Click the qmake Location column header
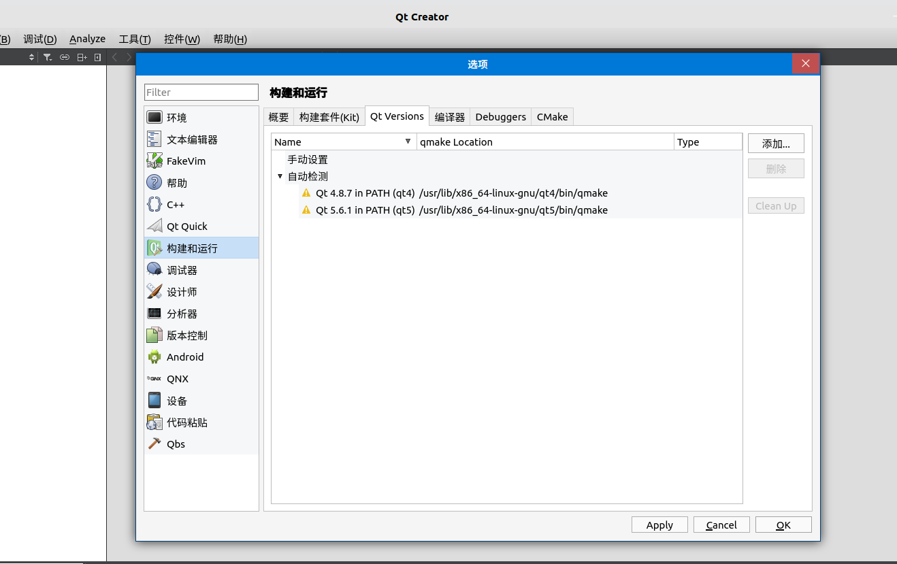Screen dimensions: 897x564 [545, 142]
